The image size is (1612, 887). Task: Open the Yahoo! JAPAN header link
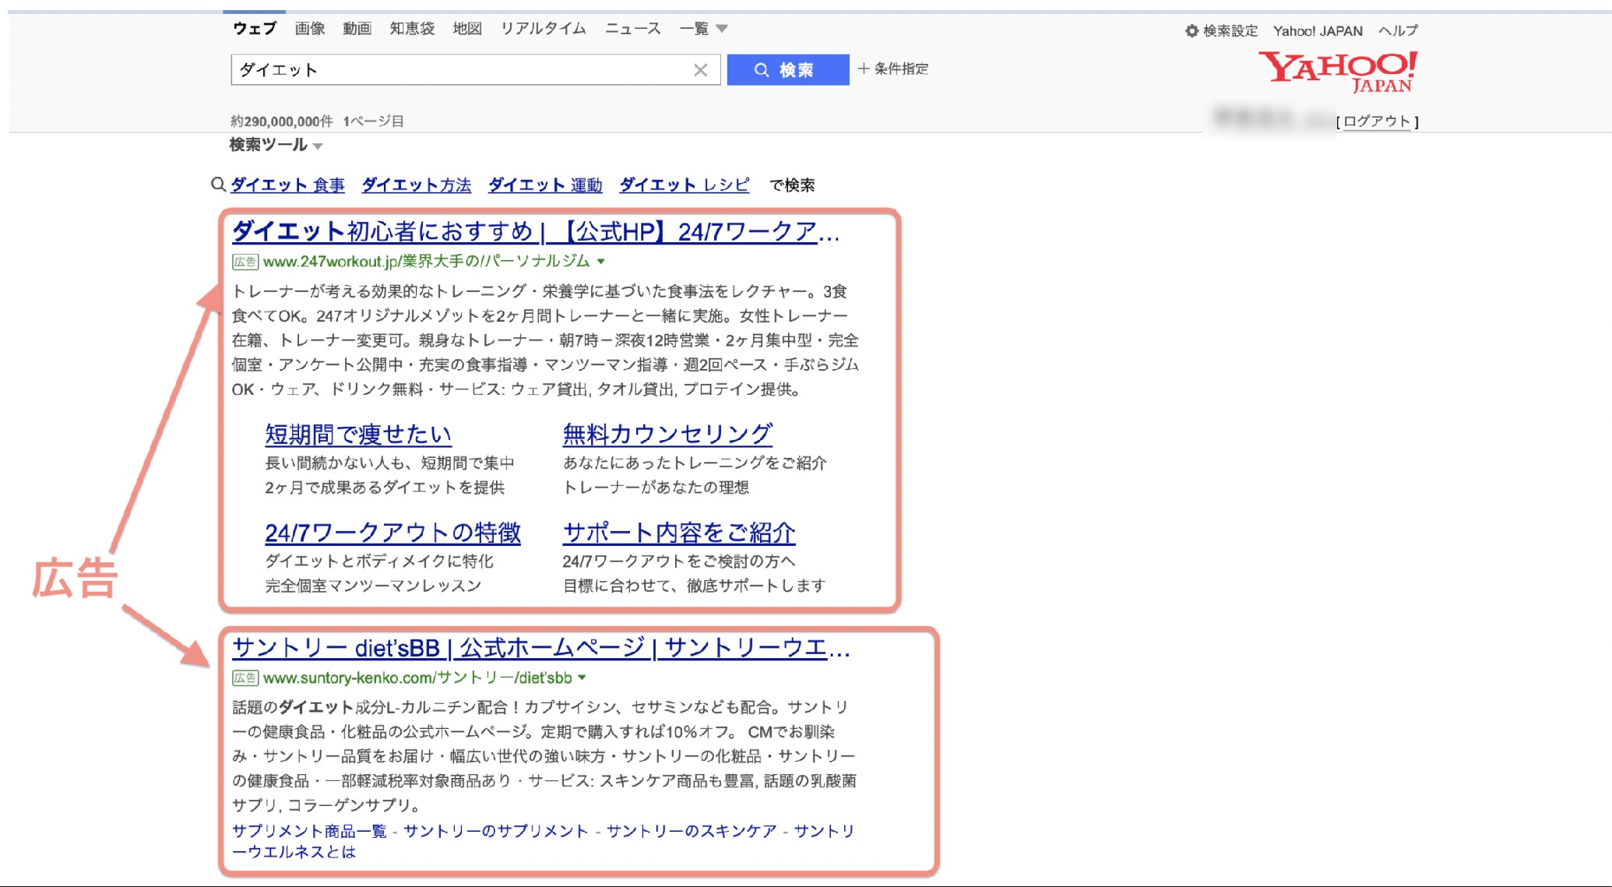[x=1318, y=31]
